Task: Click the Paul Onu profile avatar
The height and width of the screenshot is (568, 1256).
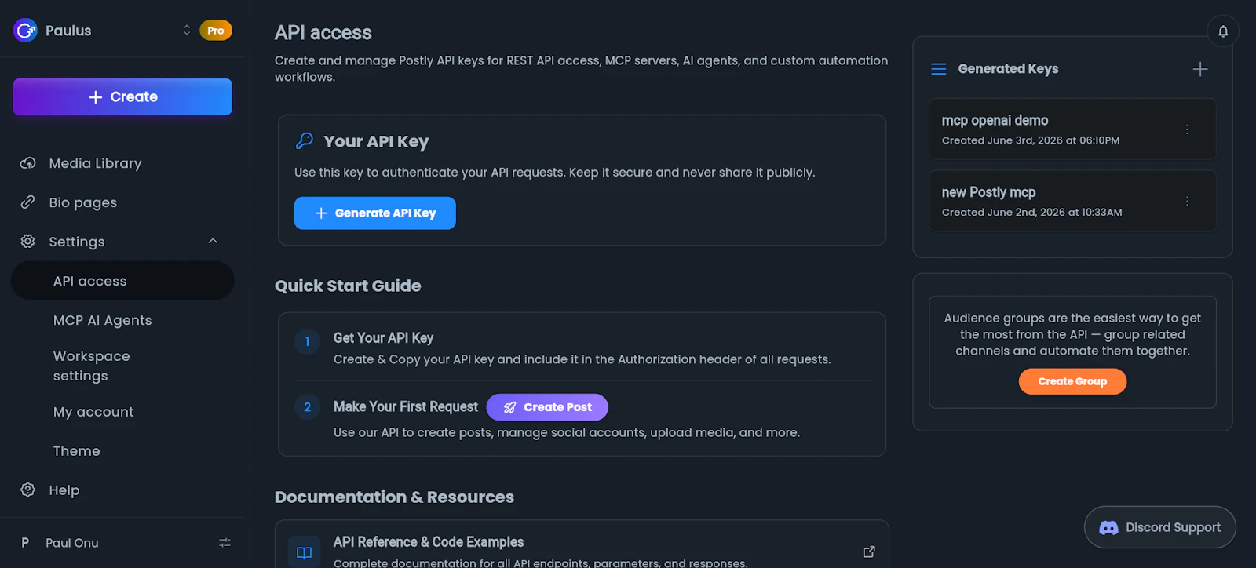Action: (25, 543)
